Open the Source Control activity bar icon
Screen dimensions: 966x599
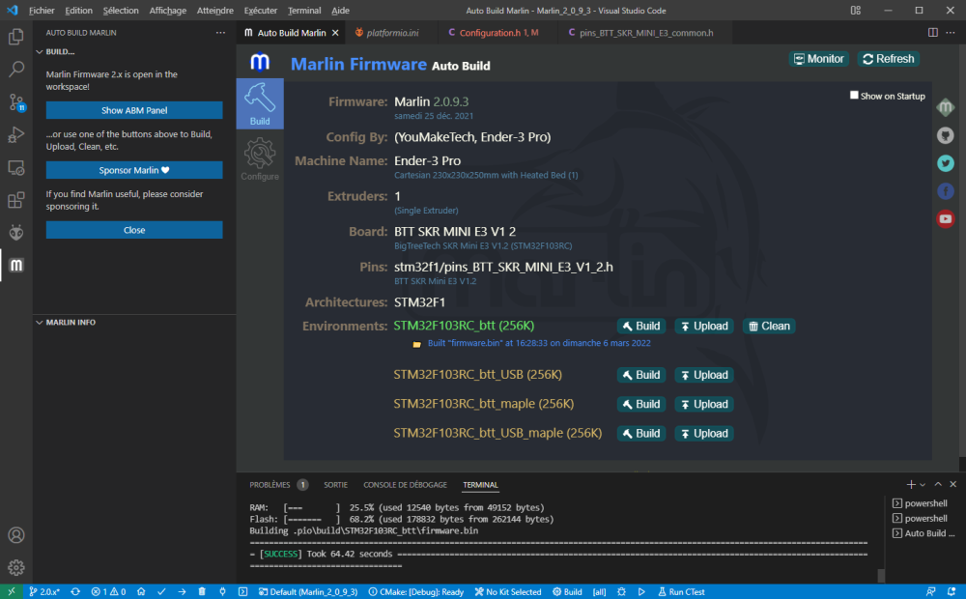point(16,102)
